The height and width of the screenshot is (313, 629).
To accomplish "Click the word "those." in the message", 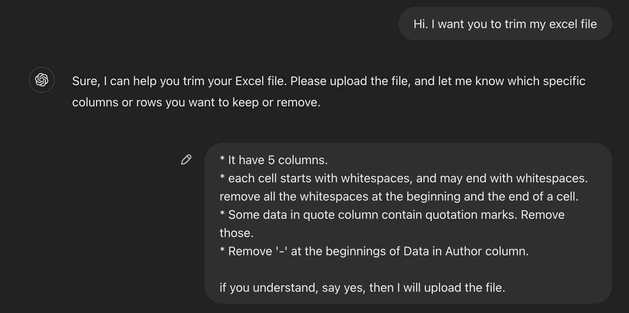I will point(236,233).
